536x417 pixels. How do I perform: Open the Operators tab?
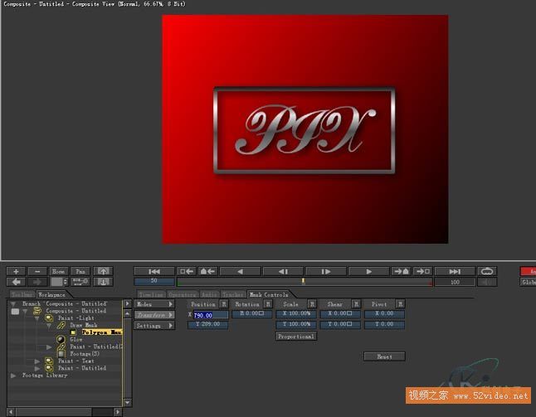click(x=183, y=294)
